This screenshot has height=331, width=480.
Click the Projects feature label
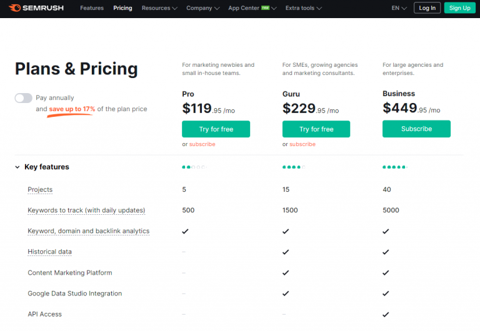[40, 189]
